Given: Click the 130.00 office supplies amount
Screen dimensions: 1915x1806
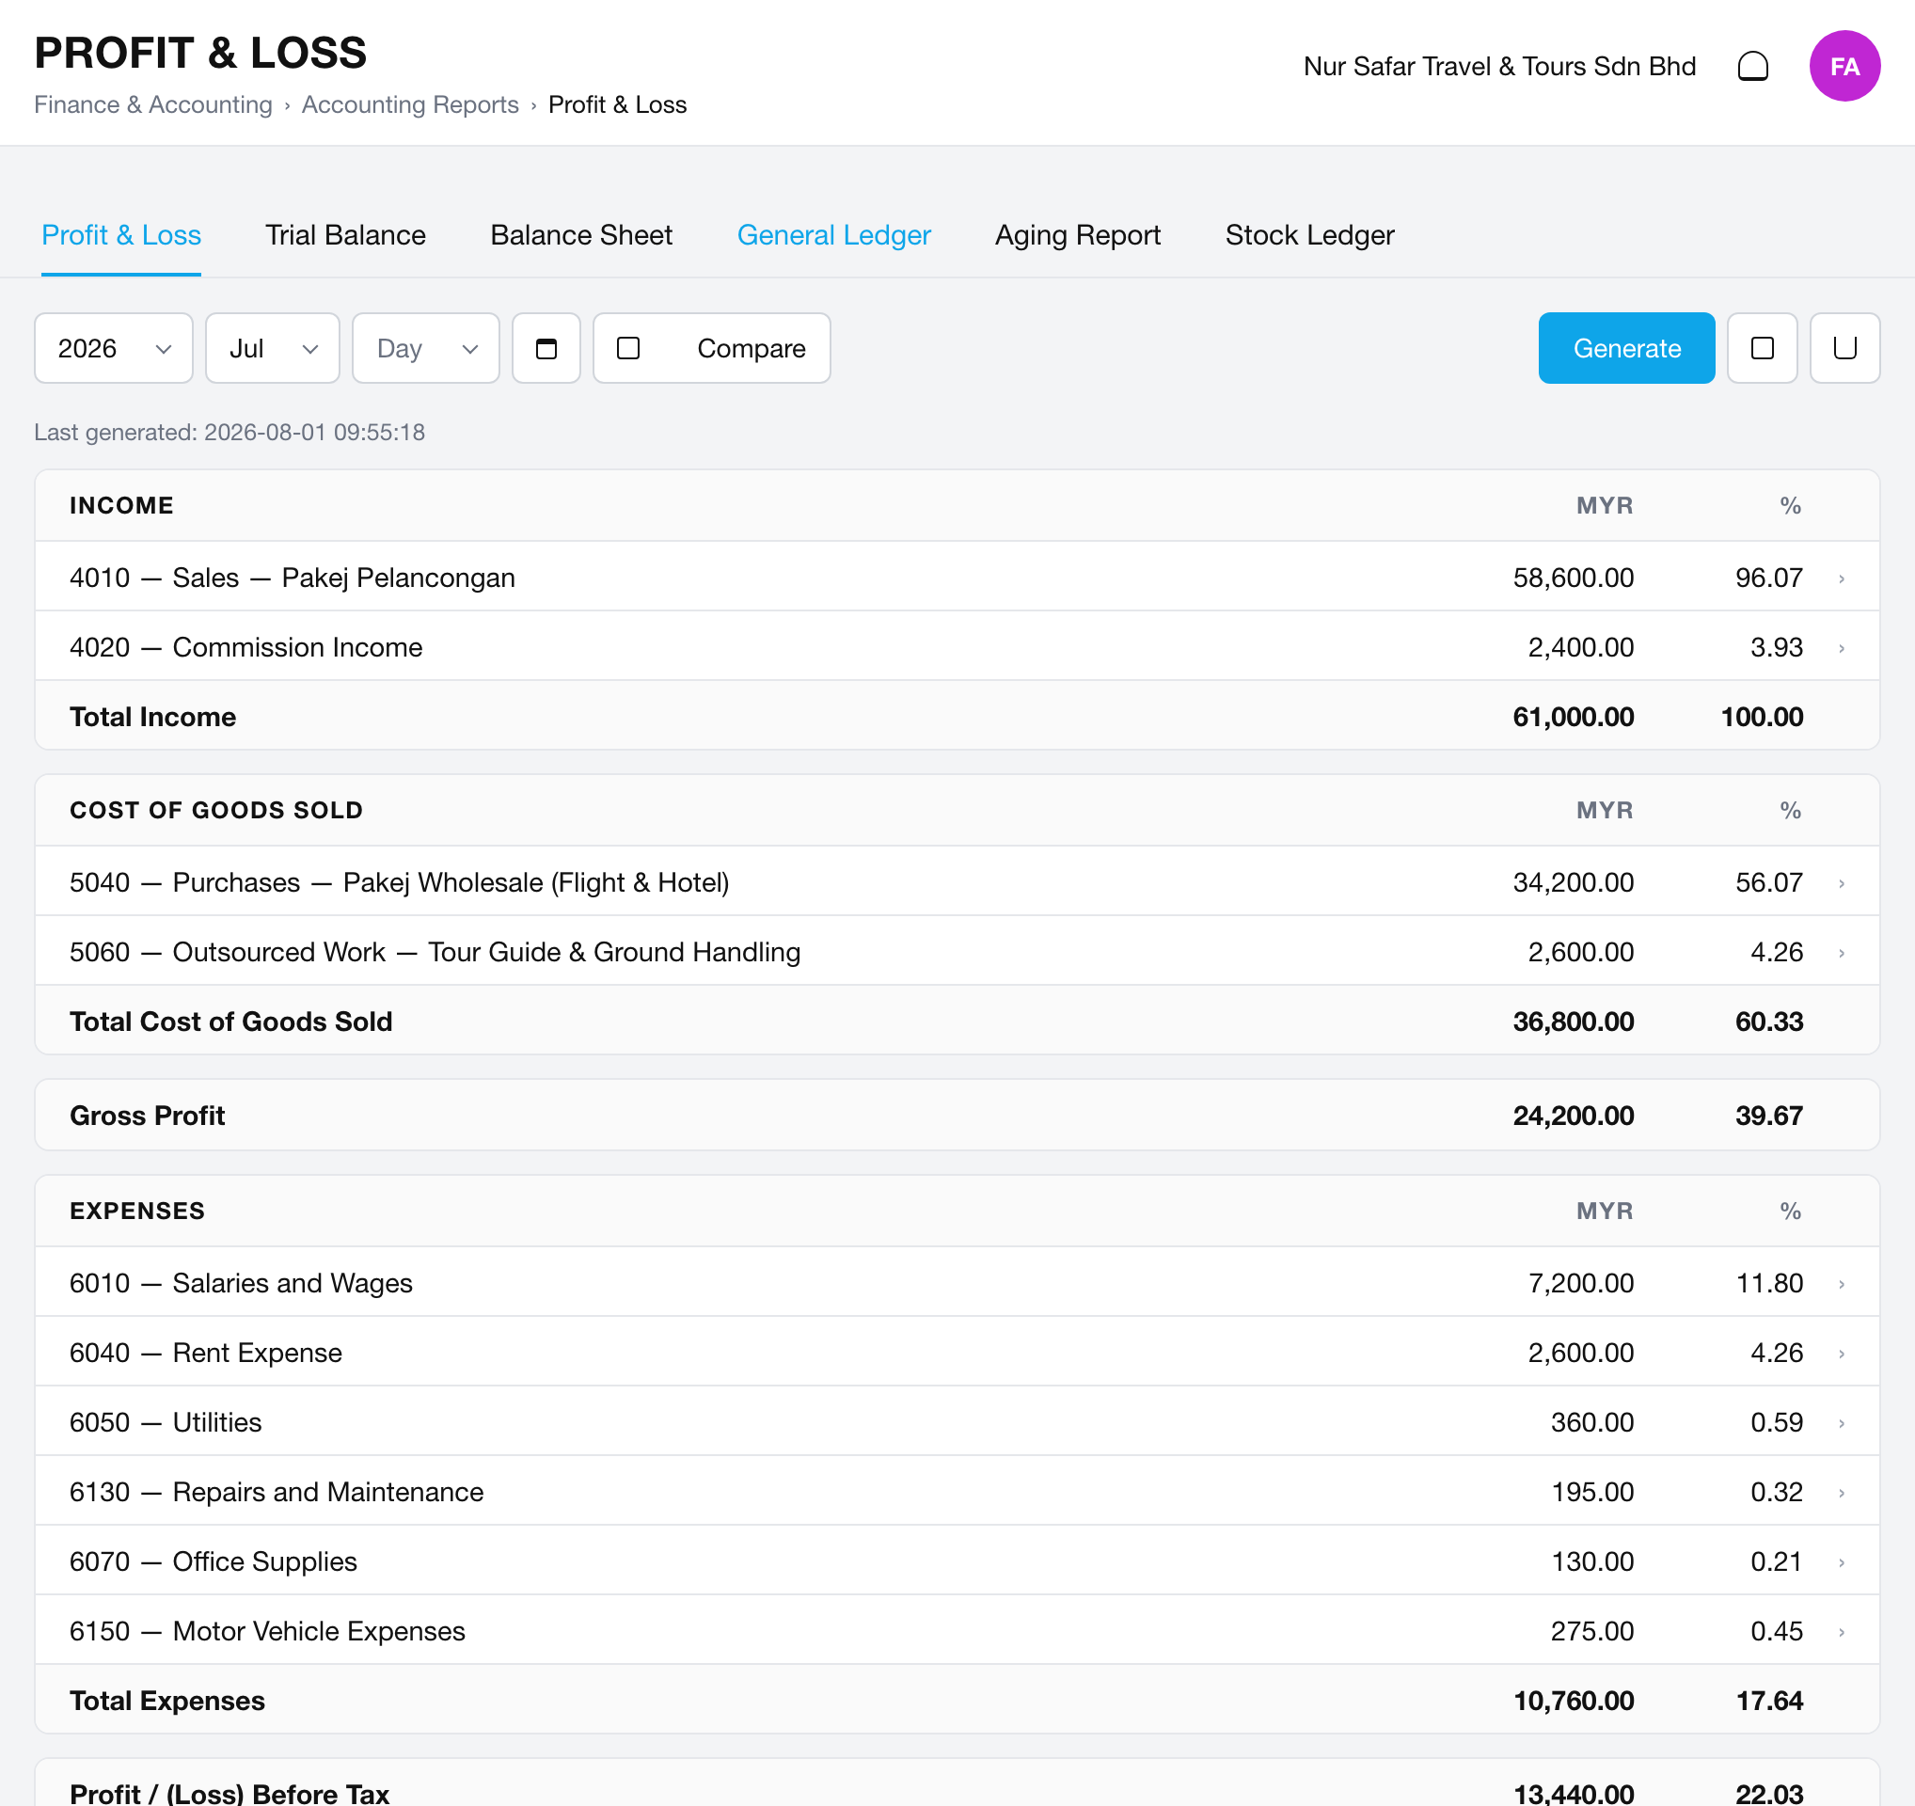Looking at the screenshot, I should coord(1592,1561).
